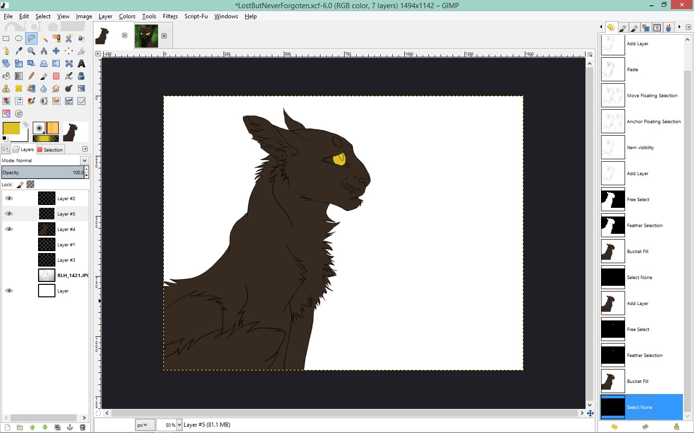Click the duplicate layer icon

(57, 427)
